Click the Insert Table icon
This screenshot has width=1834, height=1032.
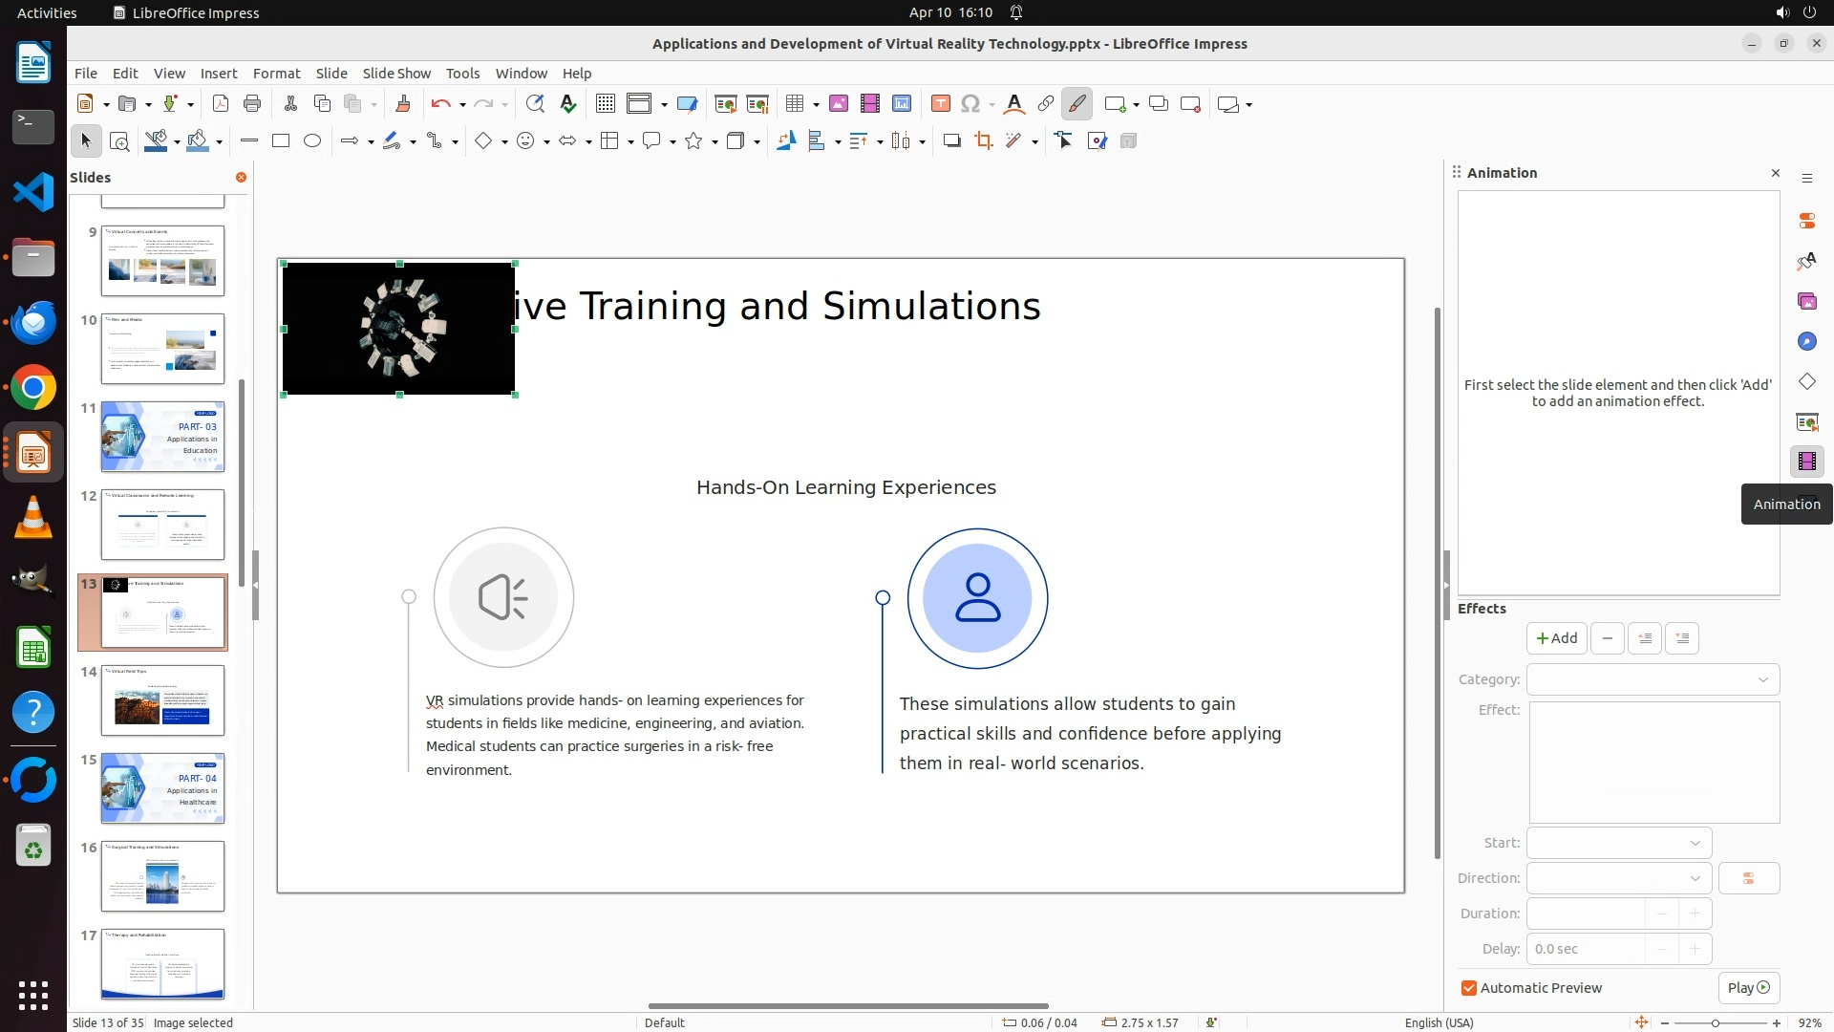click(794, 104)
